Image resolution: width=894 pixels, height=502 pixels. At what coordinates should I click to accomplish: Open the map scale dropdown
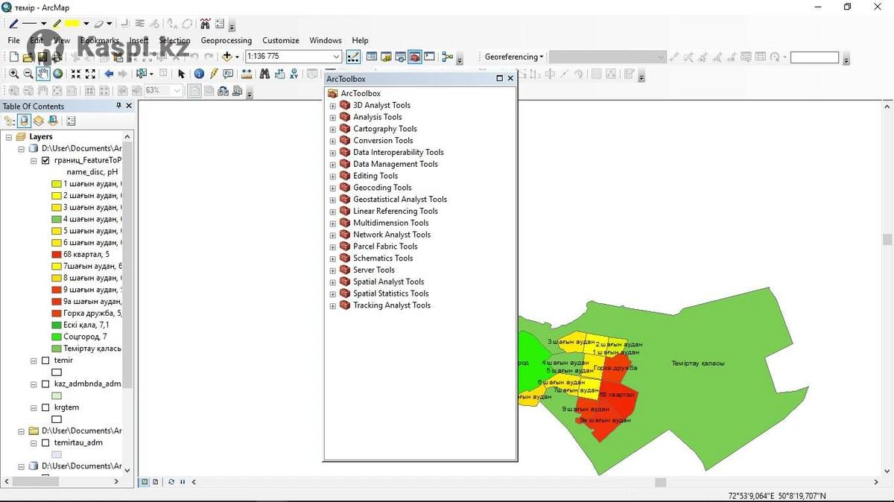[336, 57]
